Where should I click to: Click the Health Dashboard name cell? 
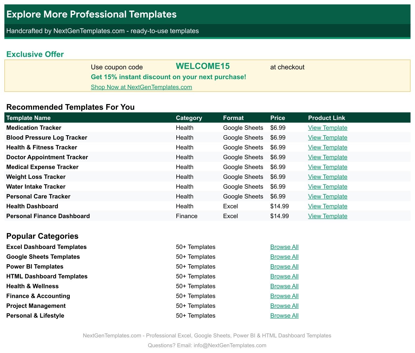32,206
